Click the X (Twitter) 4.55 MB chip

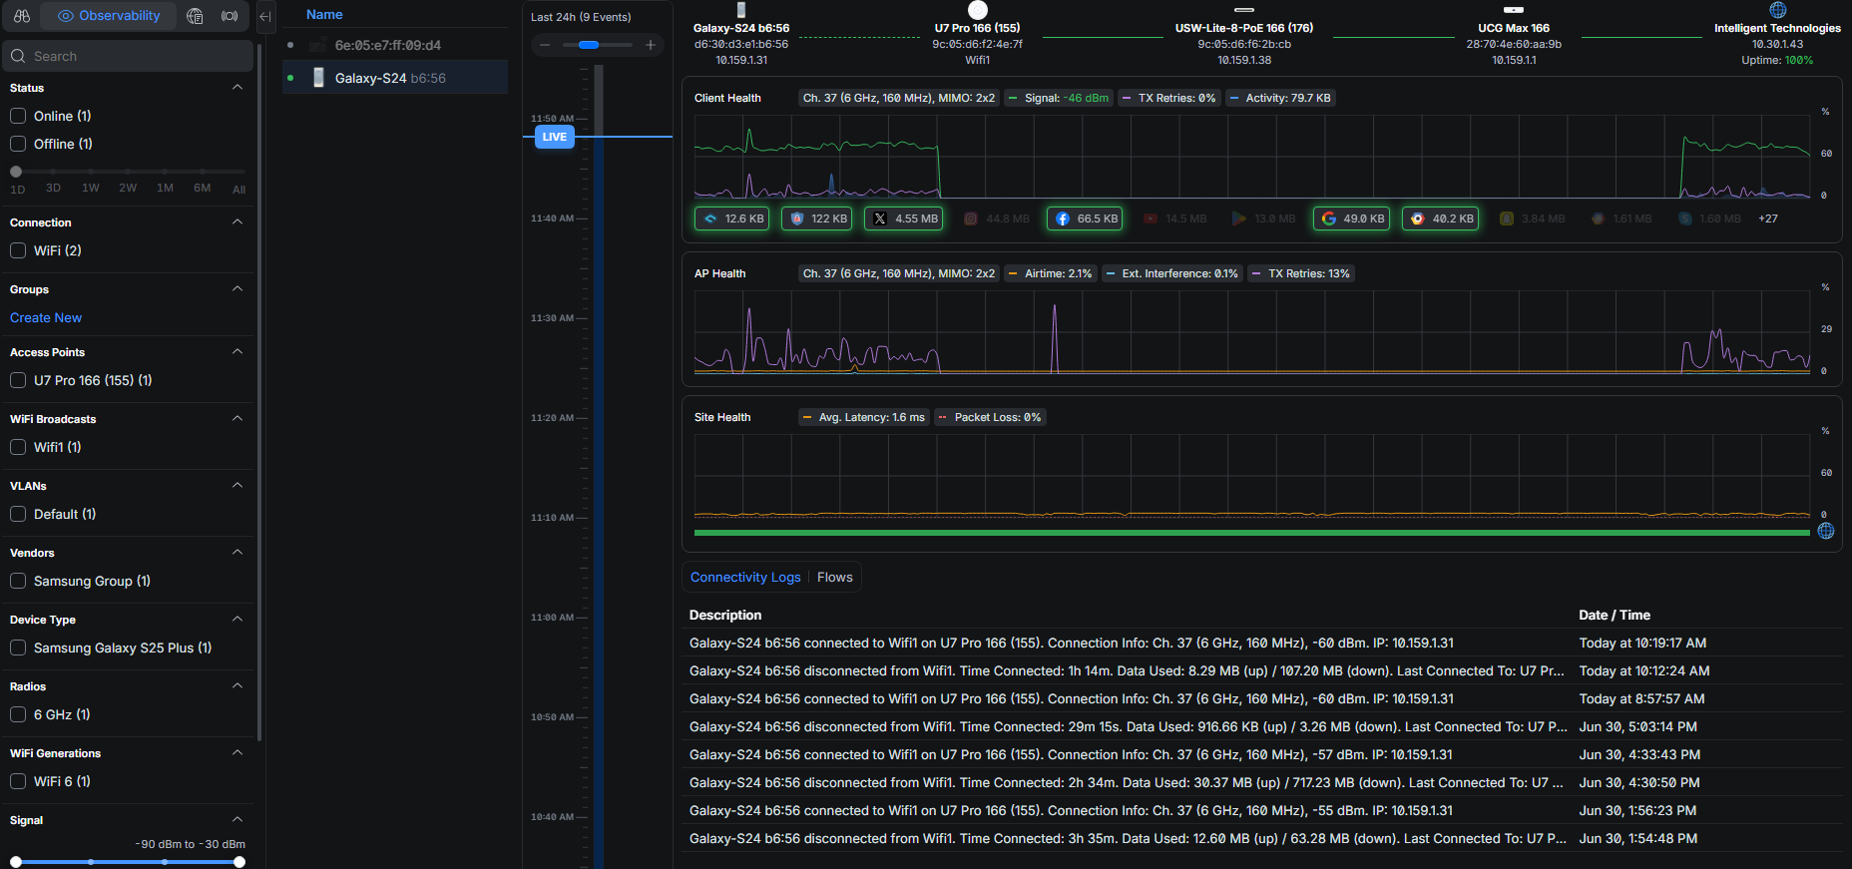tap(905, 218)
